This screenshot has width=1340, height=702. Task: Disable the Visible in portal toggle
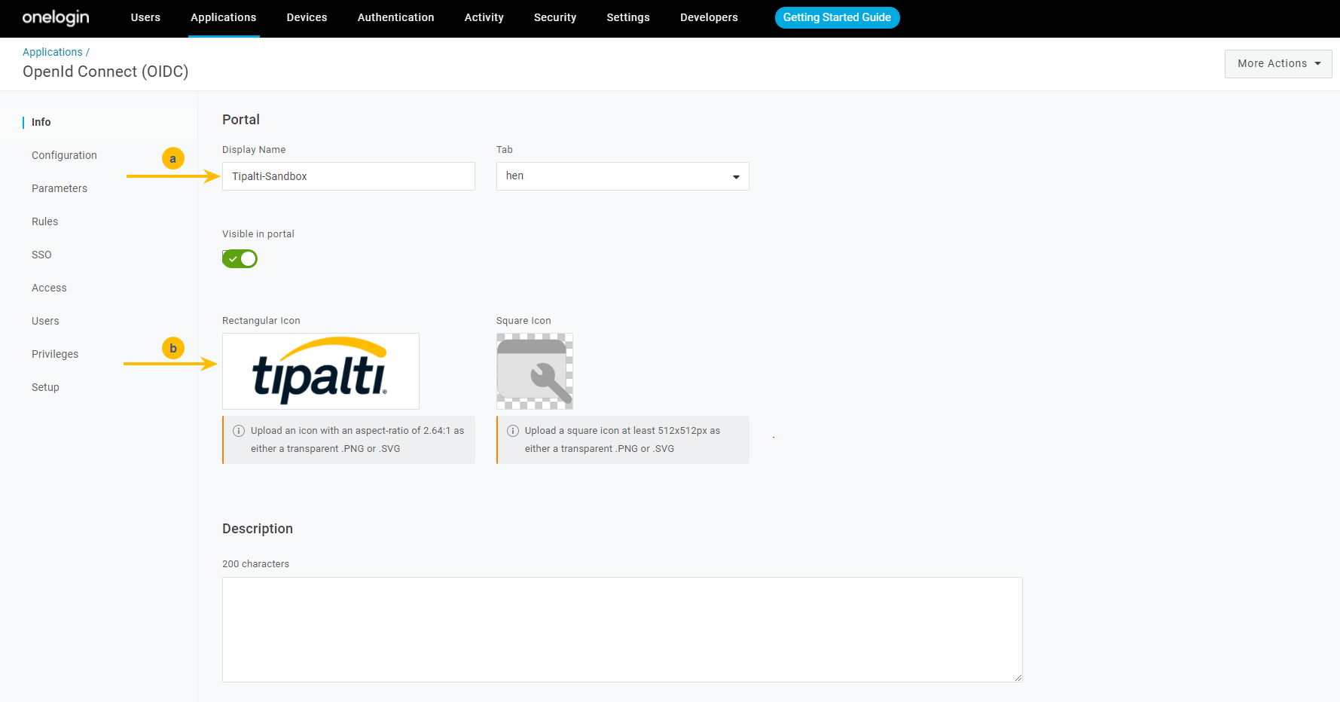coord(240,259)
